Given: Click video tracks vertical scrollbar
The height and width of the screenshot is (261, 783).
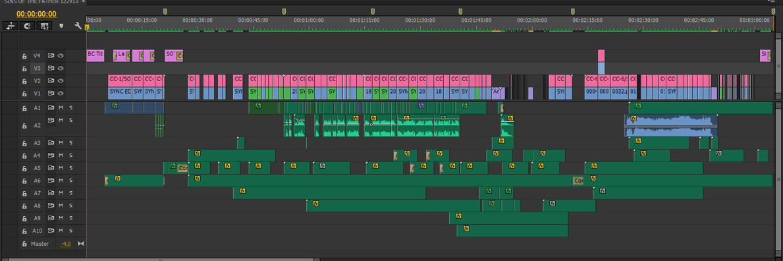Looking at the screenshot, I should pos(778,65).
